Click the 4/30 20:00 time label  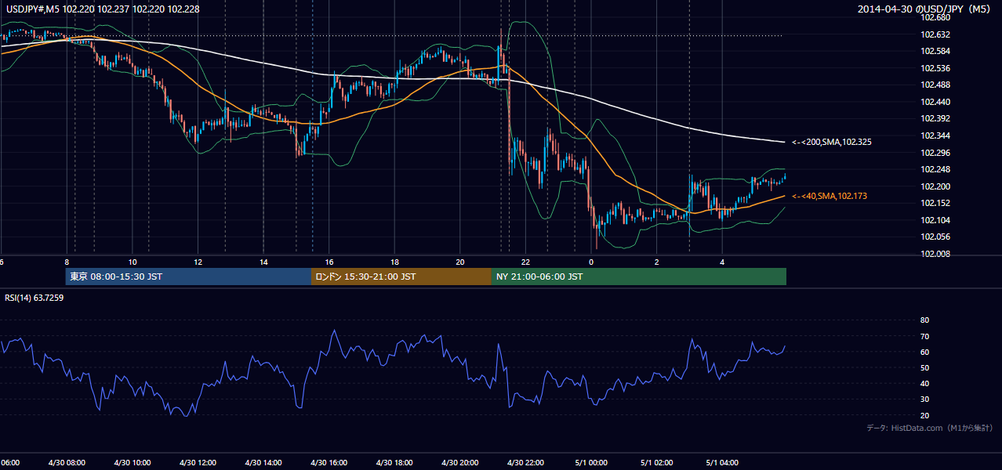[460, 463]
